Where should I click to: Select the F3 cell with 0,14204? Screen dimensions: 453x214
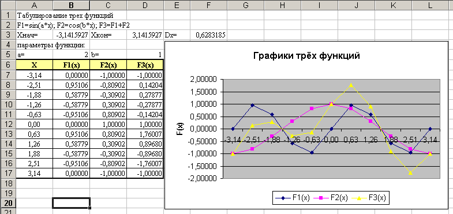tap(145, 85)
